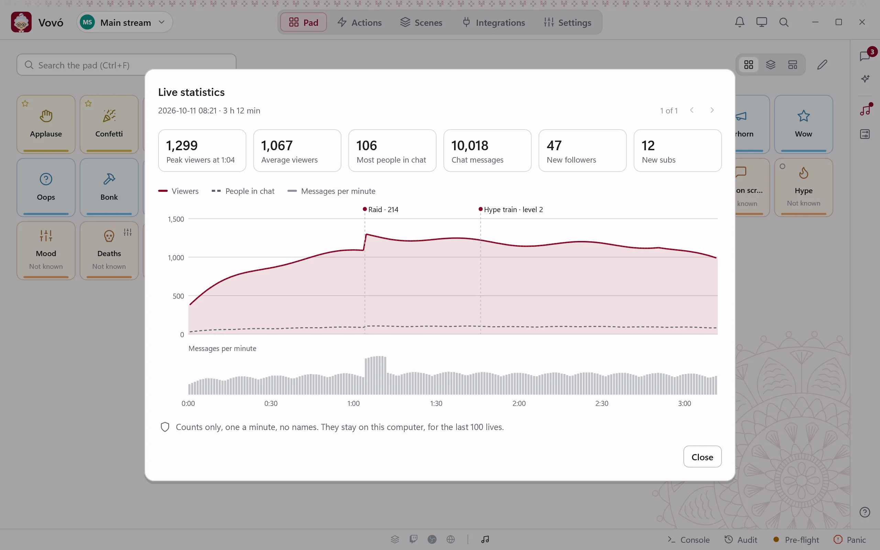Image resolution: width=880 pixels, height=550 pixels.
Task: Open the music note sidebar panel
Action: click(865, 110)
